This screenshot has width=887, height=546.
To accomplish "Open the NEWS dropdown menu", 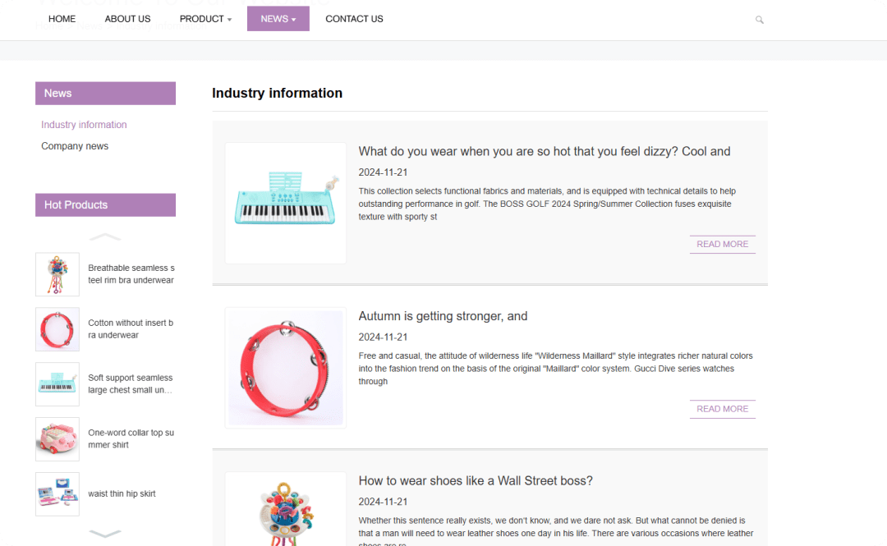I will click(278, 19).
